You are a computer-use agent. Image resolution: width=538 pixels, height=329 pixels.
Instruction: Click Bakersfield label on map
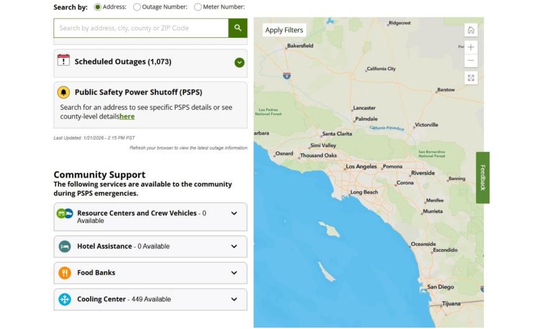click(x=300, y=45)
